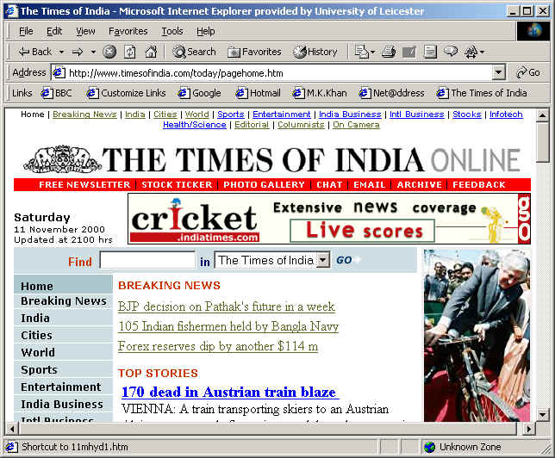
Task: Click the Messenger speech bubble icon
Action: (x=450, y=52)
